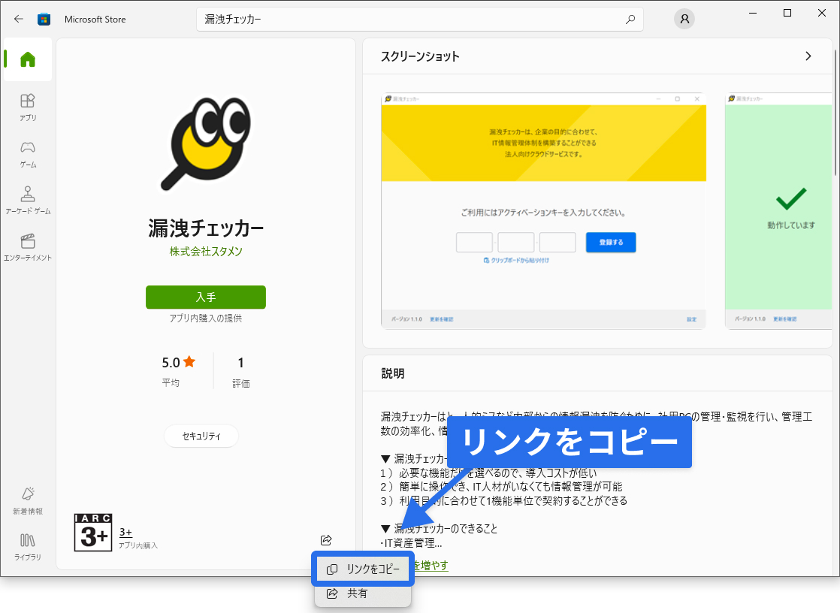Click the ·IT資産管理... description line

pos(412,543)
